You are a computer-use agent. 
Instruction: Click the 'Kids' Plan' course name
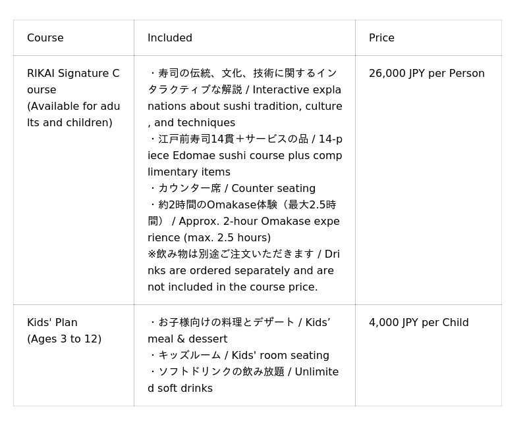[52, 323]
